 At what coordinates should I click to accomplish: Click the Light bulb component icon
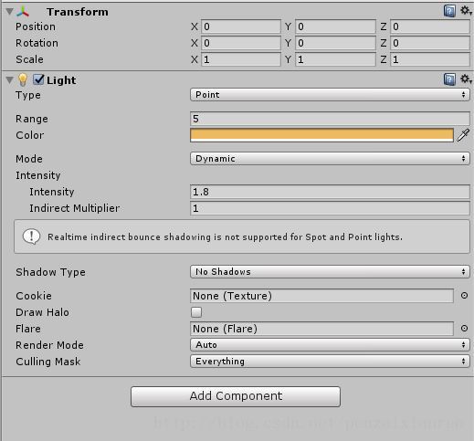click(23, 80)
